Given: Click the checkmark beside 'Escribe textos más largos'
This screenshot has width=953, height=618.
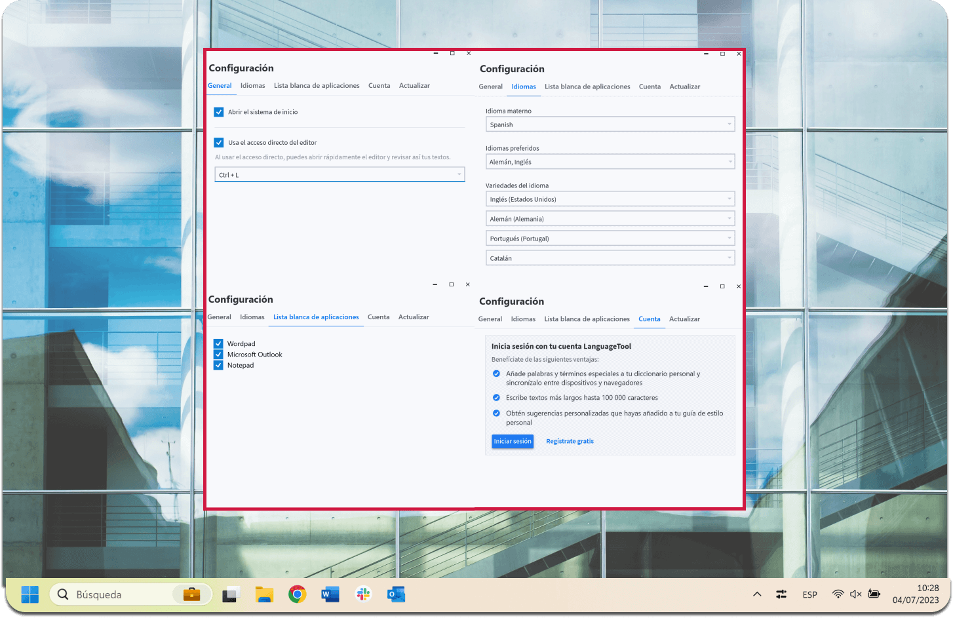Looking at the screenshot, I should (x=496, y=397).
